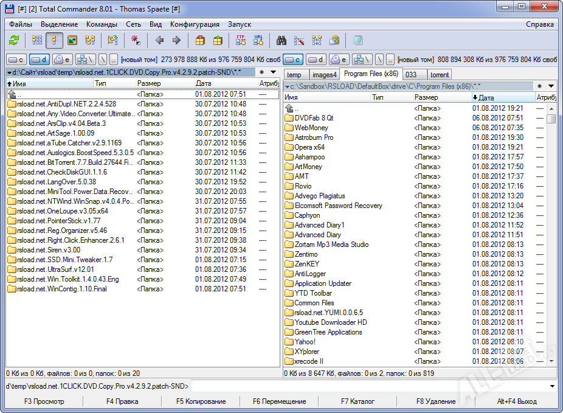Screen dimensions: 563x413
Task: Open the FTP connect toolbar icon
Action: pyautogui.click(x=241, y=41)
